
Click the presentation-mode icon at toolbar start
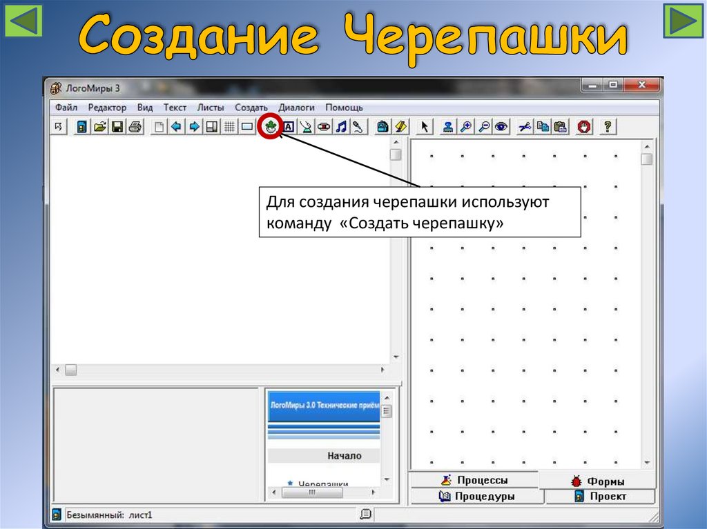point(59,127)
